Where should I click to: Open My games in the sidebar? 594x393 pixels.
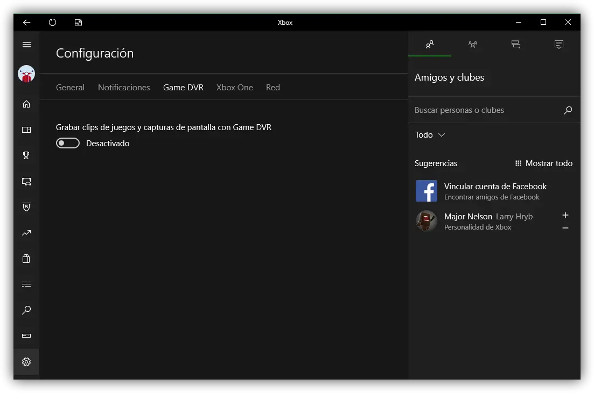(x=26, y=130)
